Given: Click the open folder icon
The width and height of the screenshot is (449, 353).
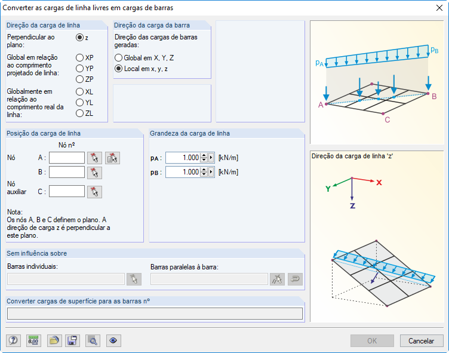Looking at the screenshot, I should click(x=54, y=340).
